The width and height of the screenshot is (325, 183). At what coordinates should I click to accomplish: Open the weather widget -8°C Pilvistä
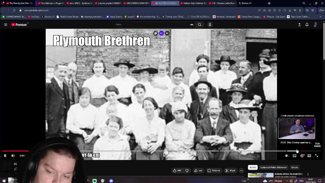272,181
